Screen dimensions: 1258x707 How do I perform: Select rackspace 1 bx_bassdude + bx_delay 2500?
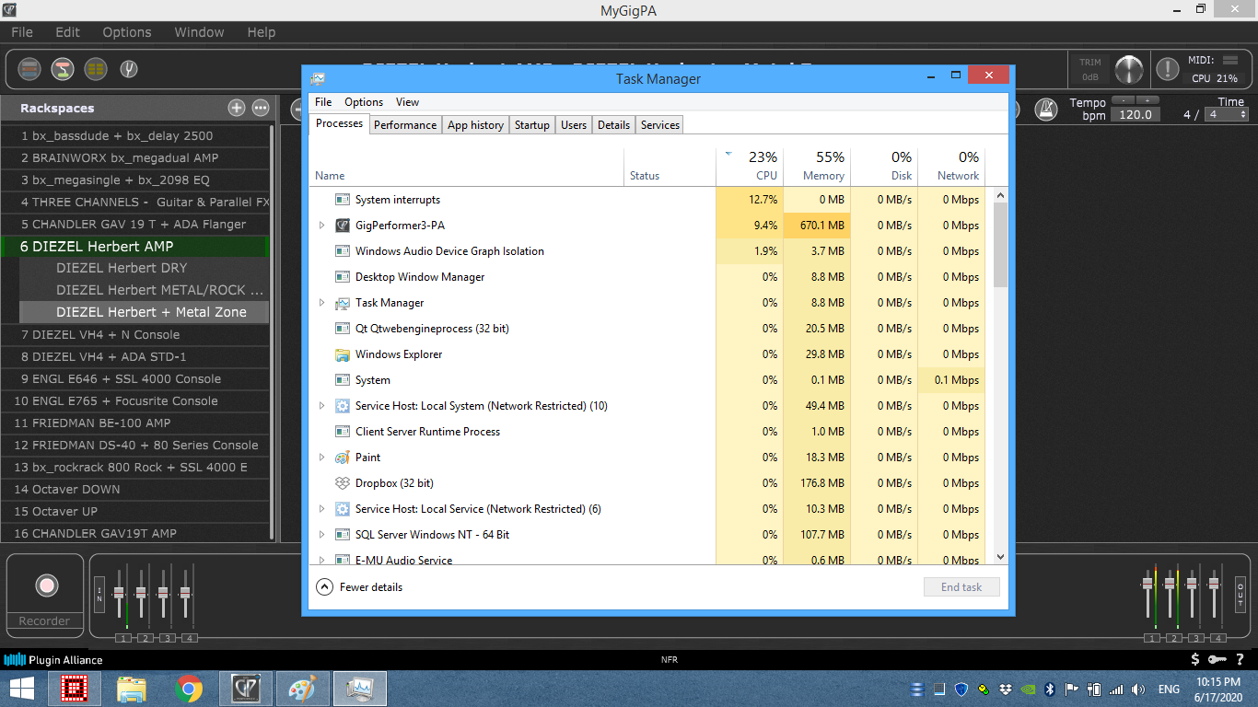(135, 135)
